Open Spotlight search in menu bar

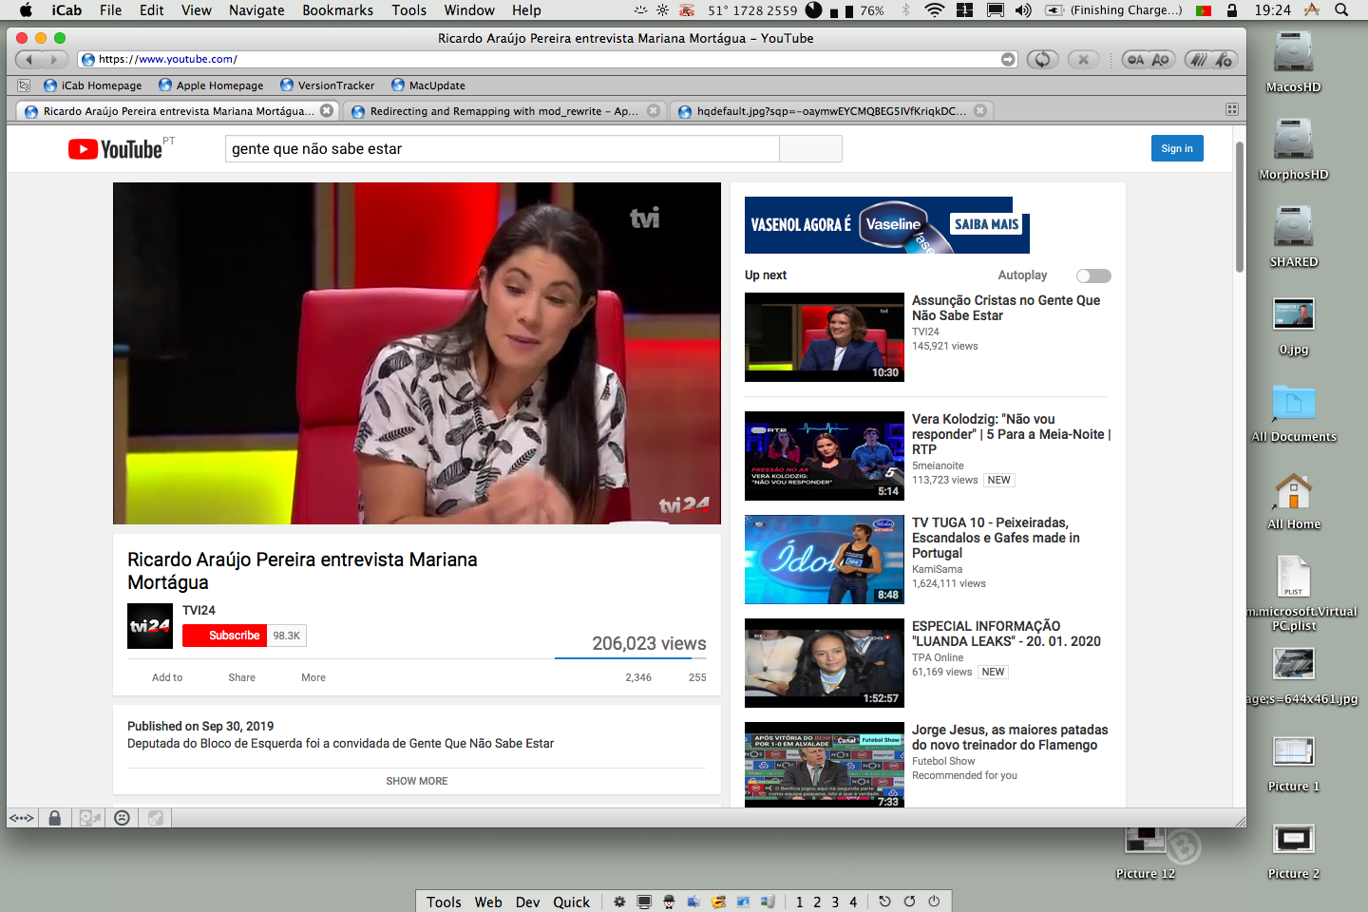coord(1341,10)
